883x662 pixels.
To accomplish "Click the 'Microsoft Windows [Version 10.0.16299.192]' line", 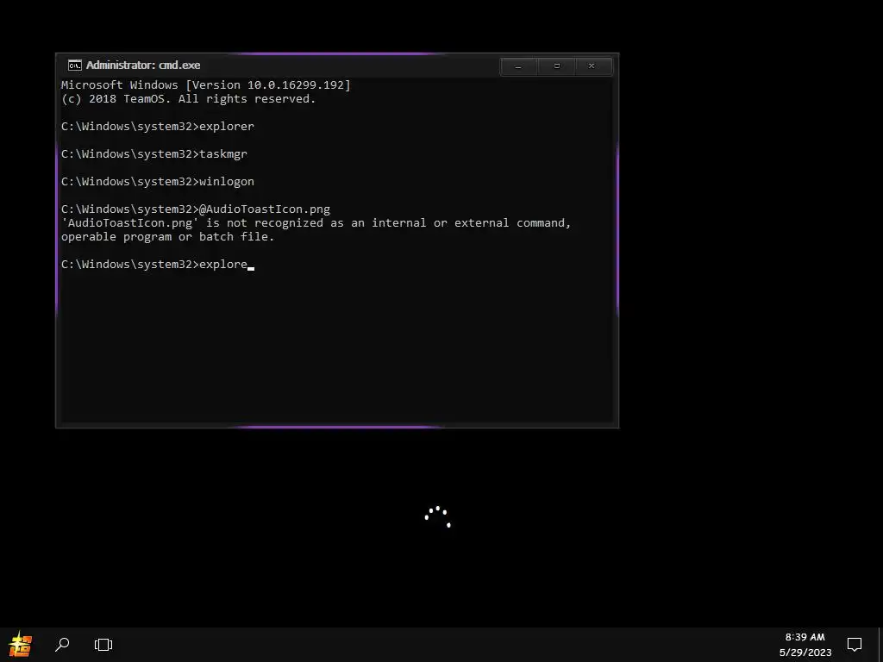I will click(x=205, y=85).
